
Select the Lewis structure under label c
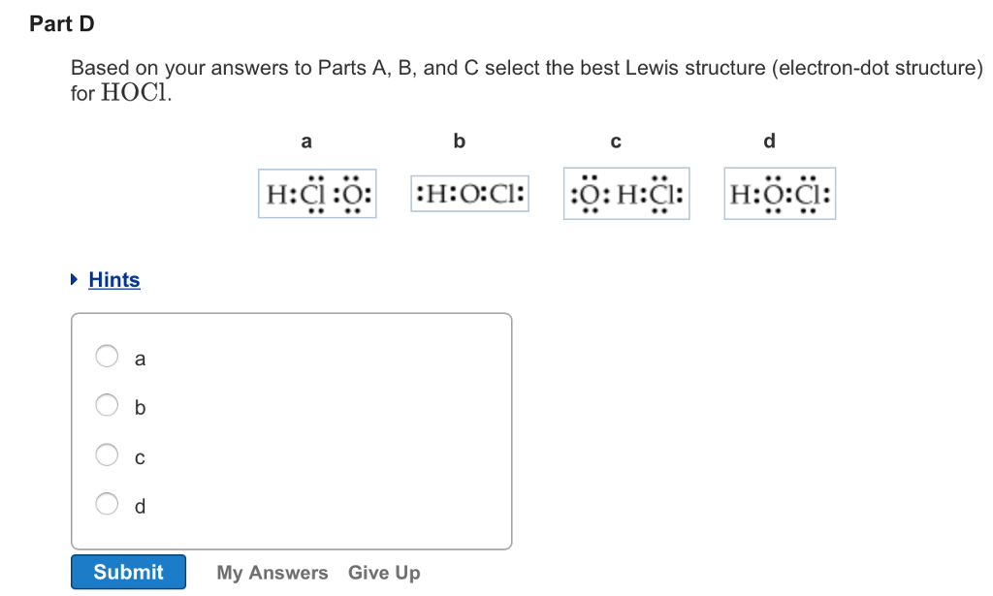[x=625, y=193]
